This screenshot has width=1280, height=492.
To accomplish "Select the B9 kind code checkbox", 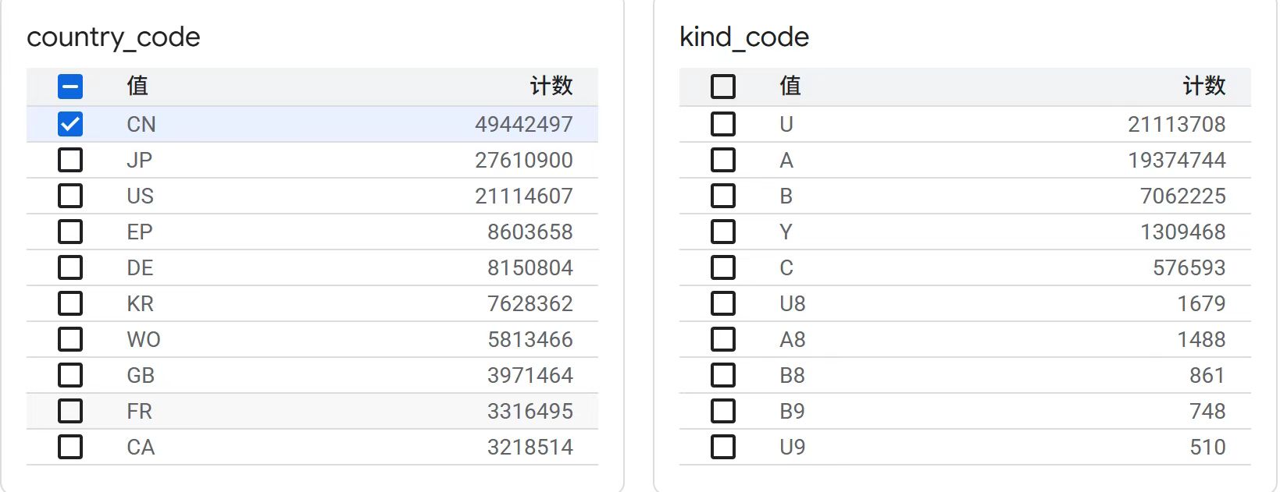I will point(723,411).
